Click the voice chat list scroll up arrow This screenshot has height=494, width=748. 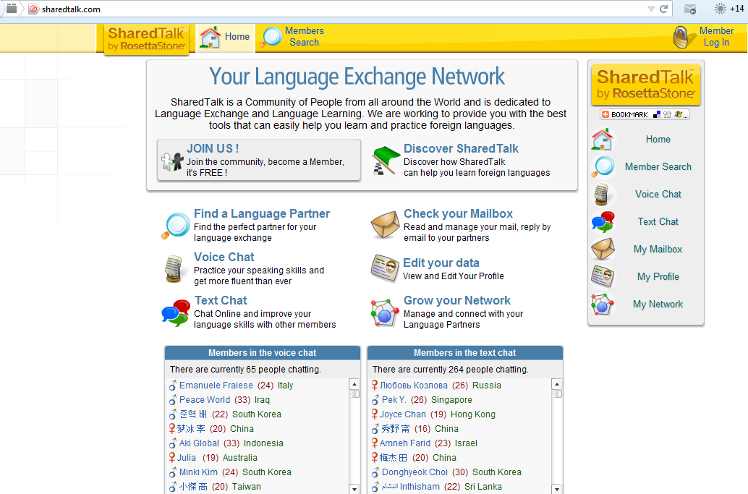(x=354, y=384)
